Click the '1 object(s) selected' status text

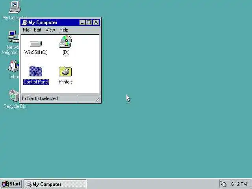tap(39, 98)
